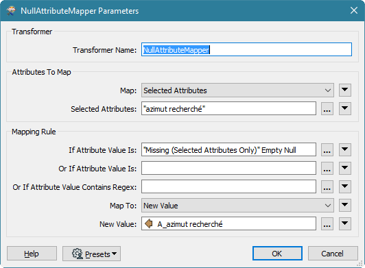Click the Contains Regex input field
Image resolution: width=365 pixels, height=268 pixels.
(228, 186)
